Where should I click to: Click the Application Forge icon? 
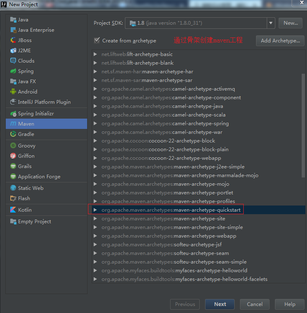click(x=13, y=176)
